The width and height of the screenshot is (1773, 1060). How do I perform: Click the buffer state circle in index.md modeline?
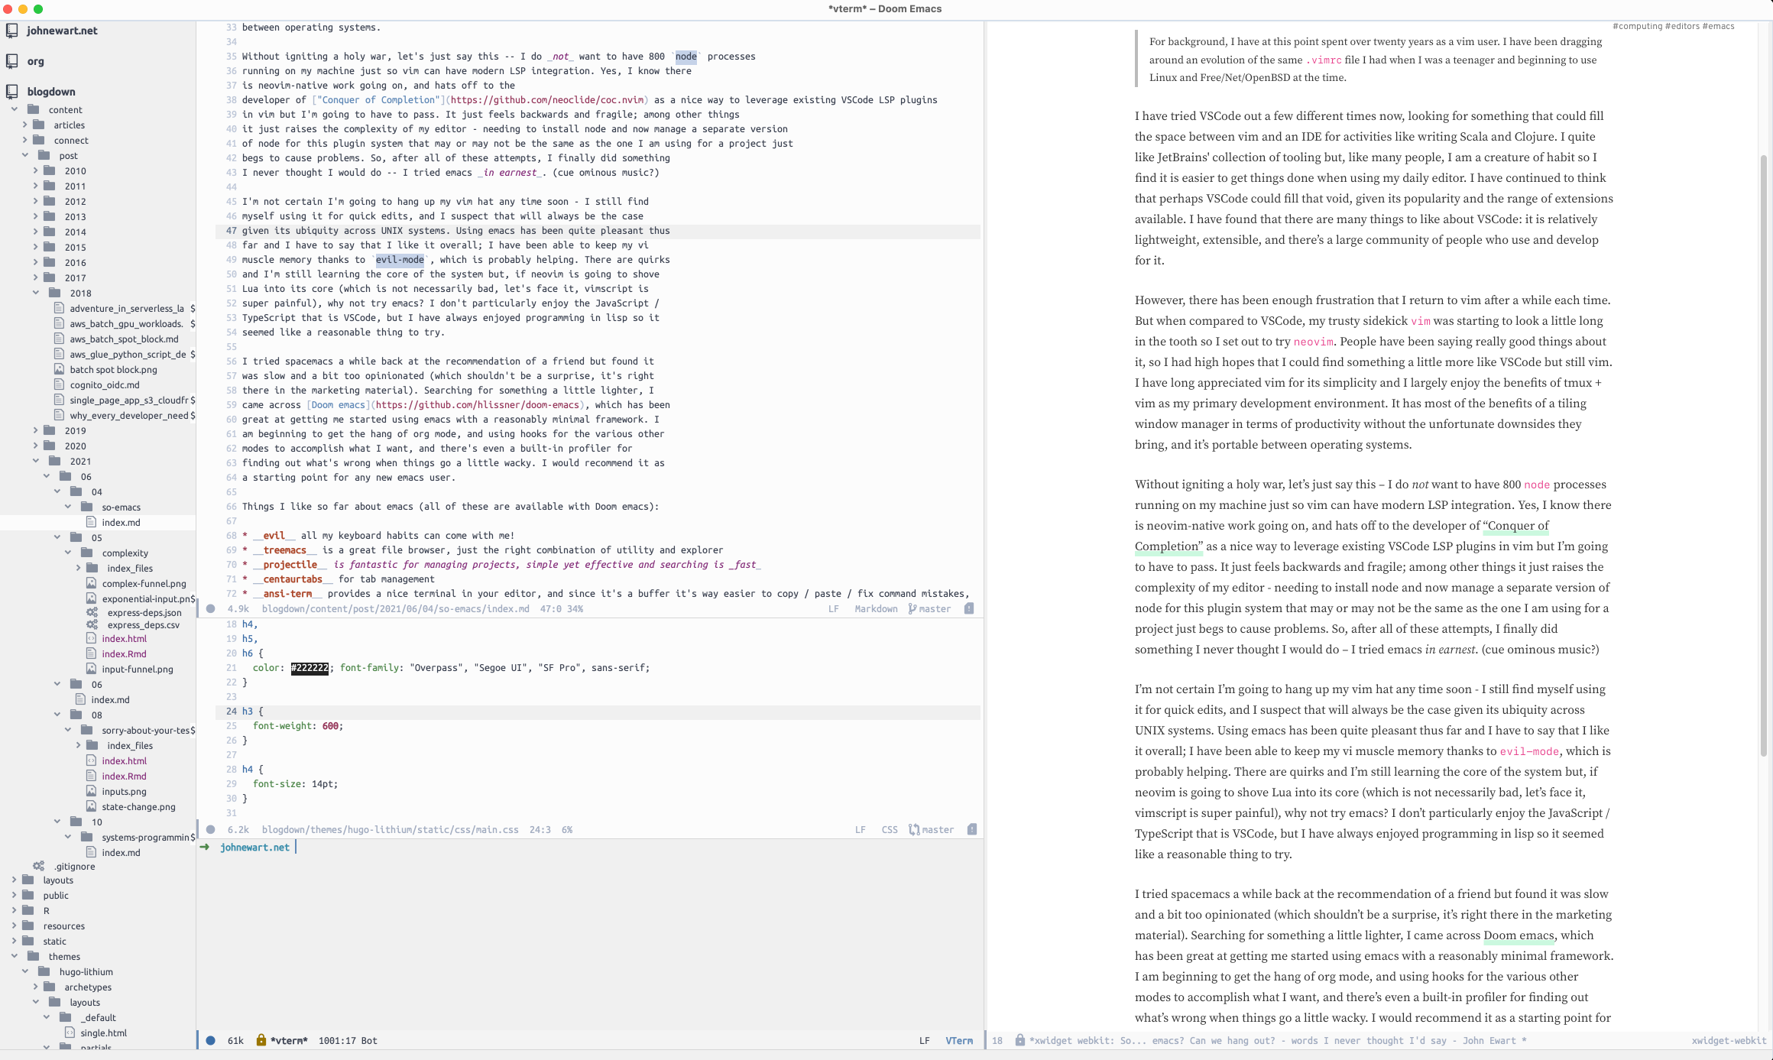point(211,609)
